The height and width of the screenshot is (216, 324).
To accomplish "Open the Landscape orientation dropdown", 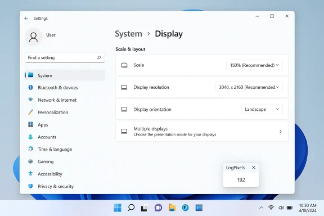I will pos(262,109).
